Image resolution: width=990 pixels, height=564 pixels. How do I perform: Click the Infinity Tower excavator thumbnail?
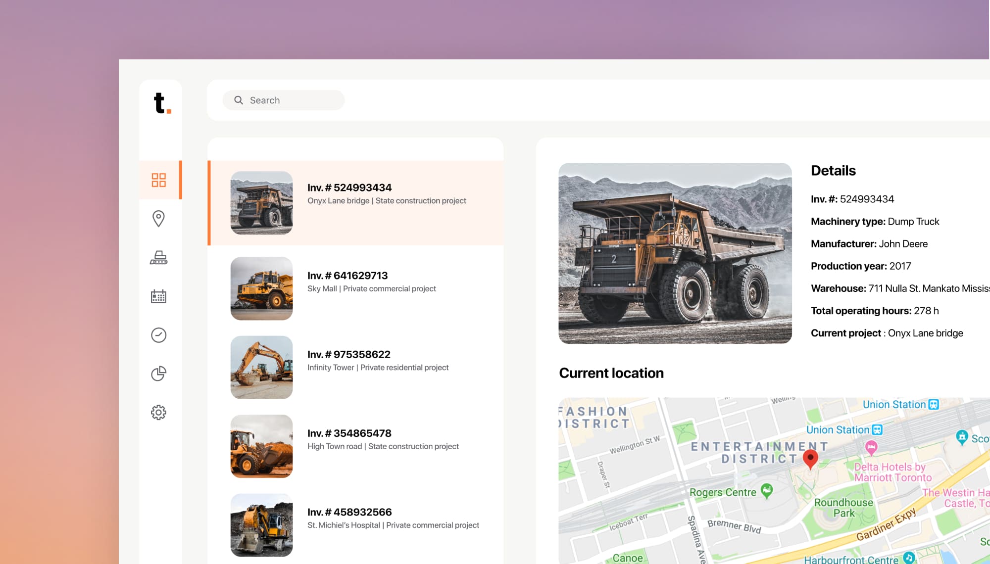(261, 367)
